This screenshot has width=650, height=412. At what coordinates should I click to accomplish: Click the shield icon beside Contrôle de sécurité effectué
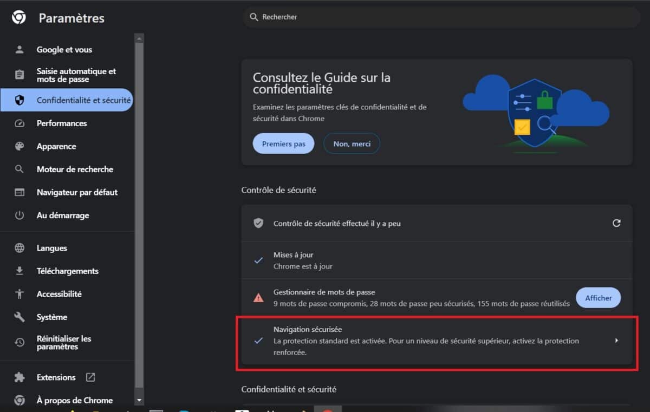258,223
